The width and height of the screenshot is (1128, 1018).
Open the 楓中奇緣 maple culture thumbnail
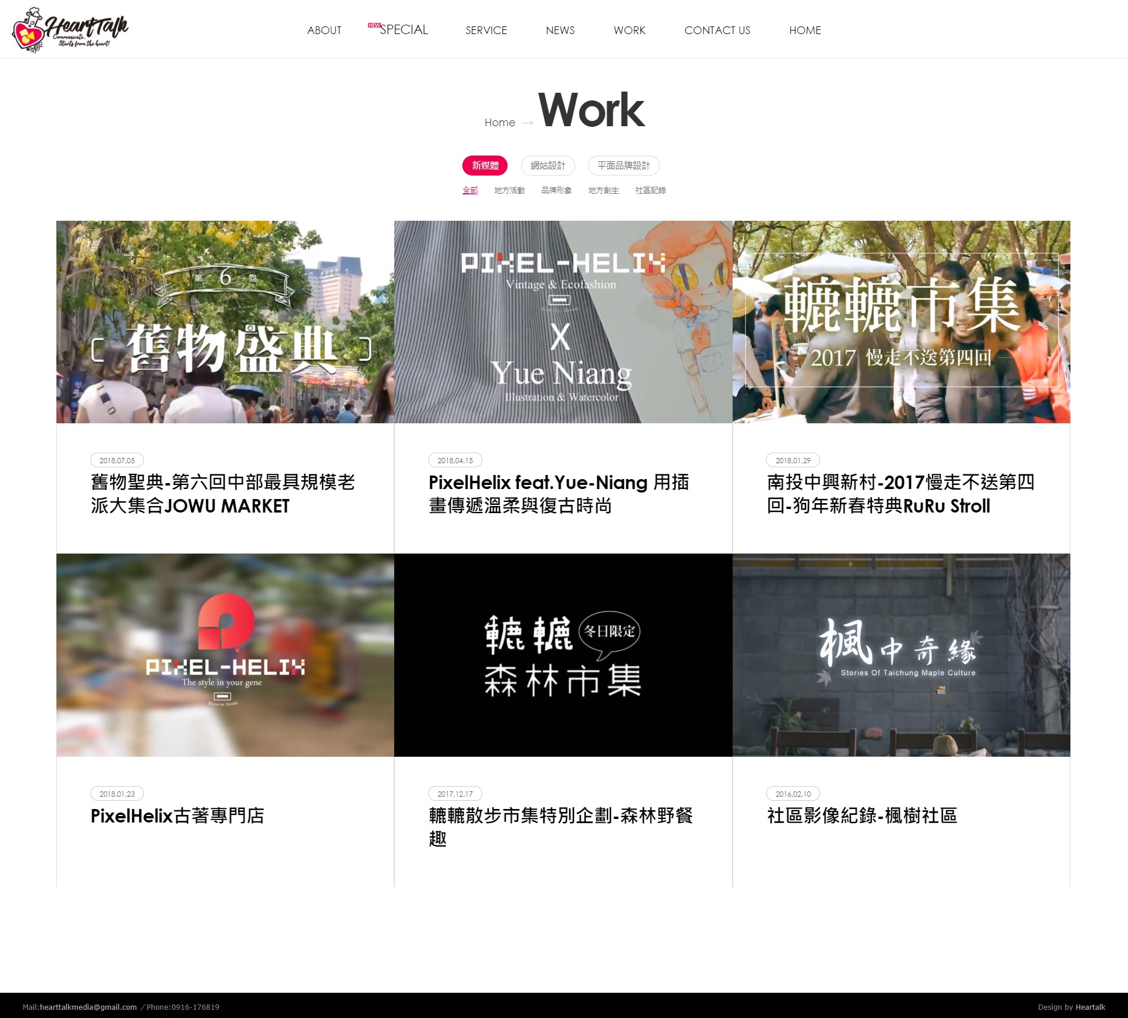coord(901,655)
